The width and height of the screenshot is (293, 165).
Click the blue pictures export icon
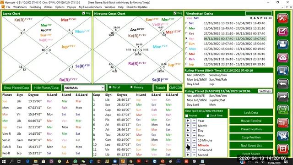click(x=282, y=136)
